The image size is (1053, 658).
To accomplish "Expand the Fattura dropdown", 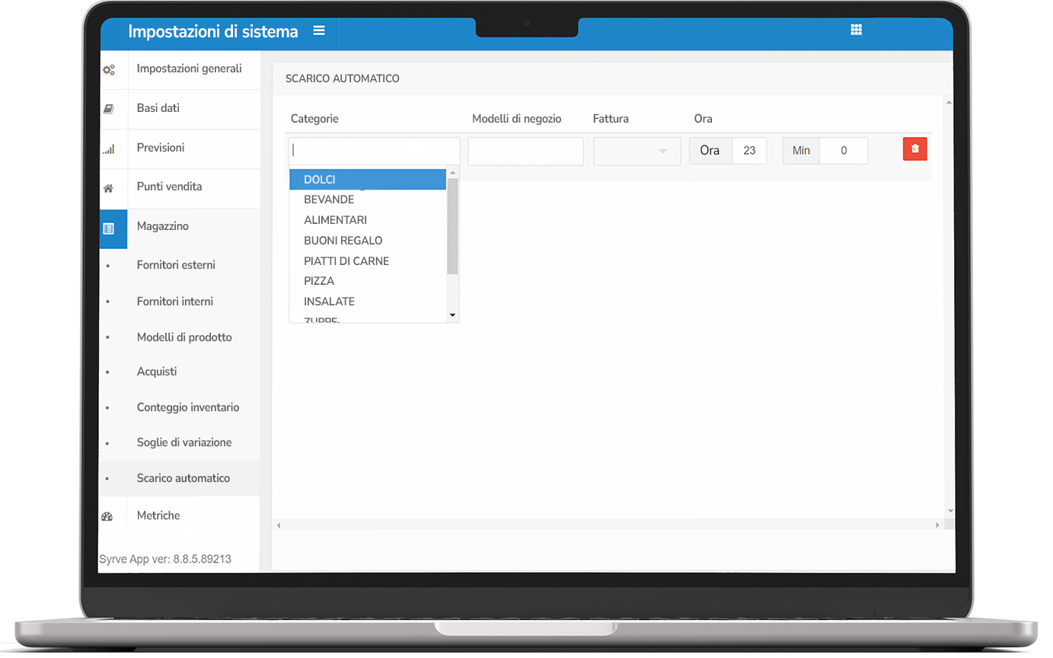I will coord(637,152).
